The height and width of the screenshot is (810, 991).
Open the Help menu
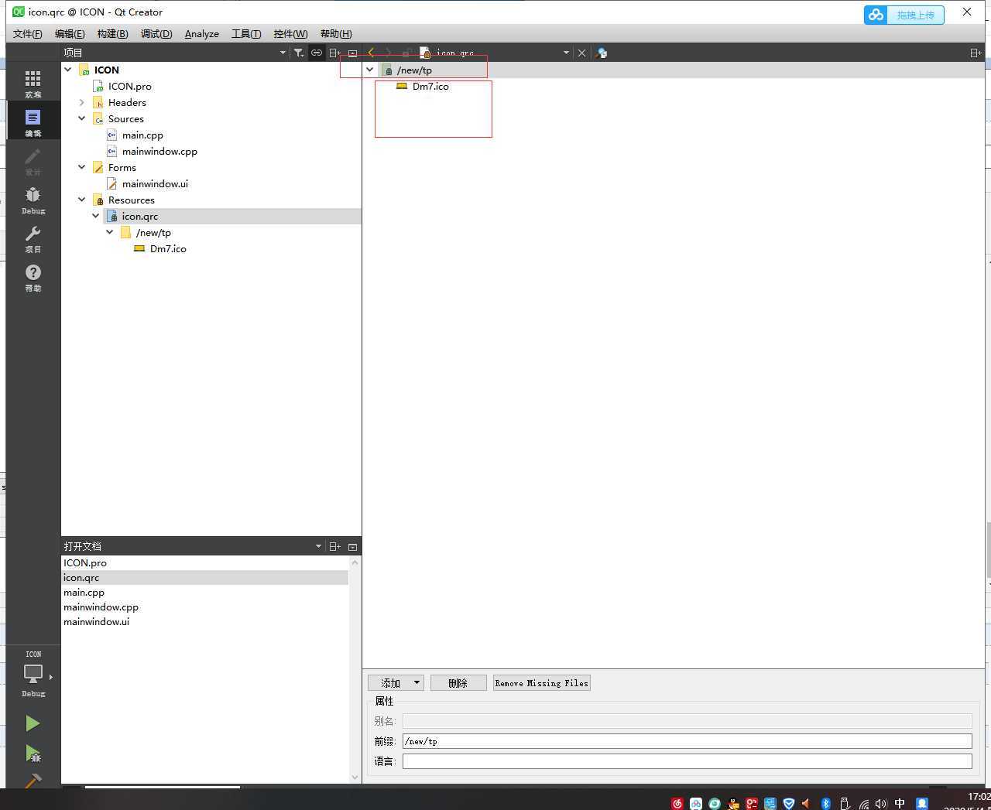tap(336, 34)
